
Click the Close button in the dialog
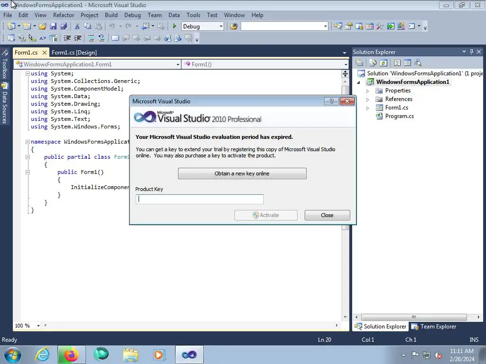(x=327, y=215)
